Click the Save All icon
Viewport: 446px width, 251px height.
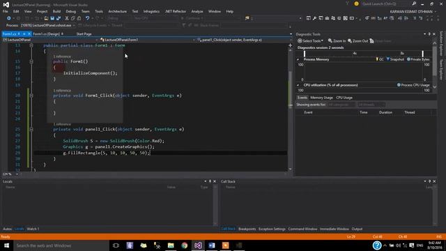coord(59,18)
